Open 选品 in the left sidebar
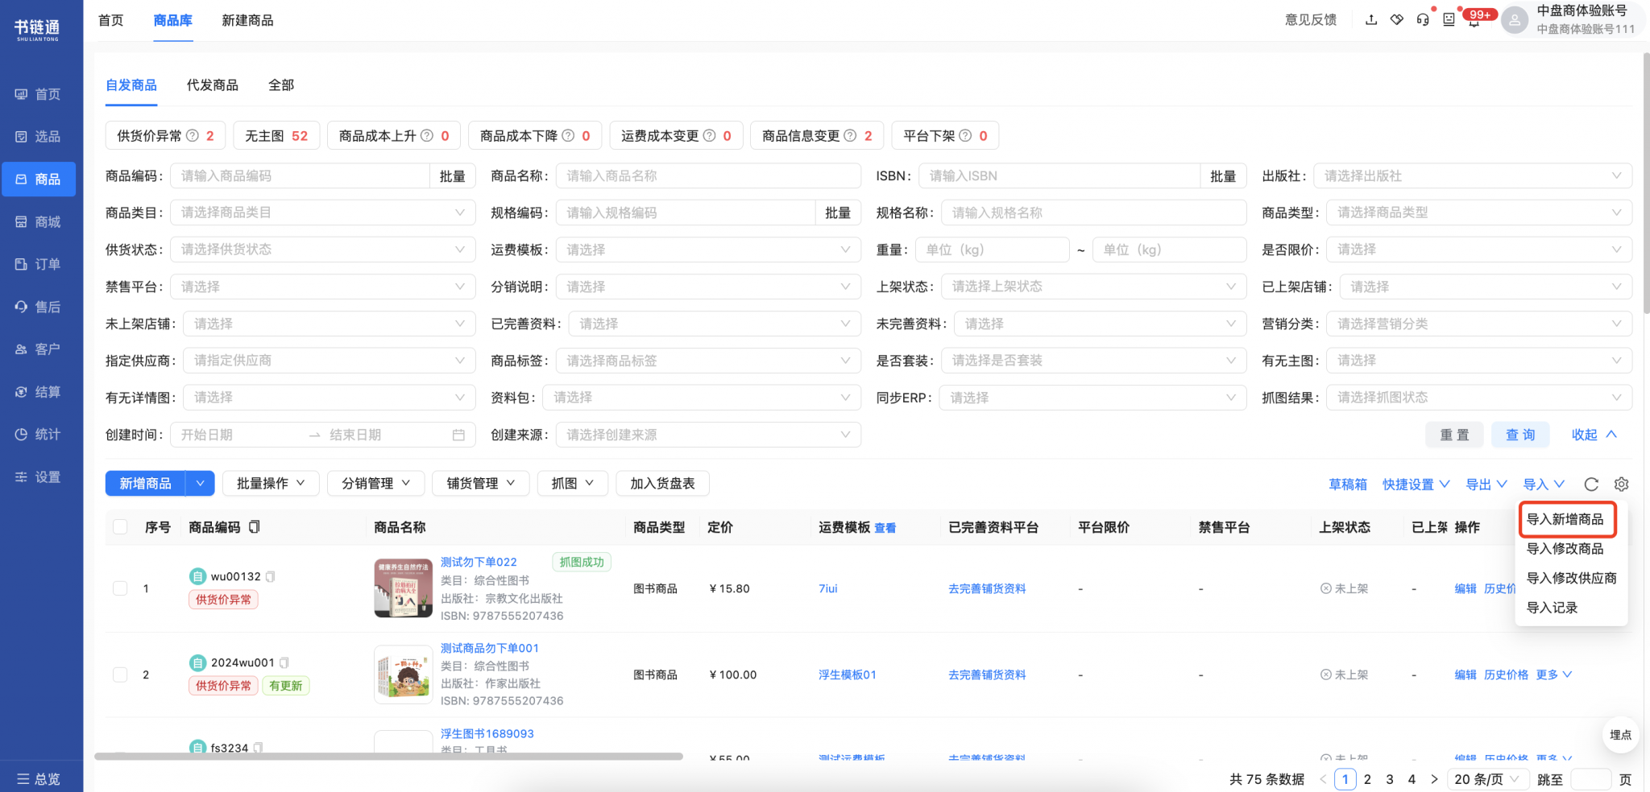Screen dimensions: 1650x792 point(39,137)
